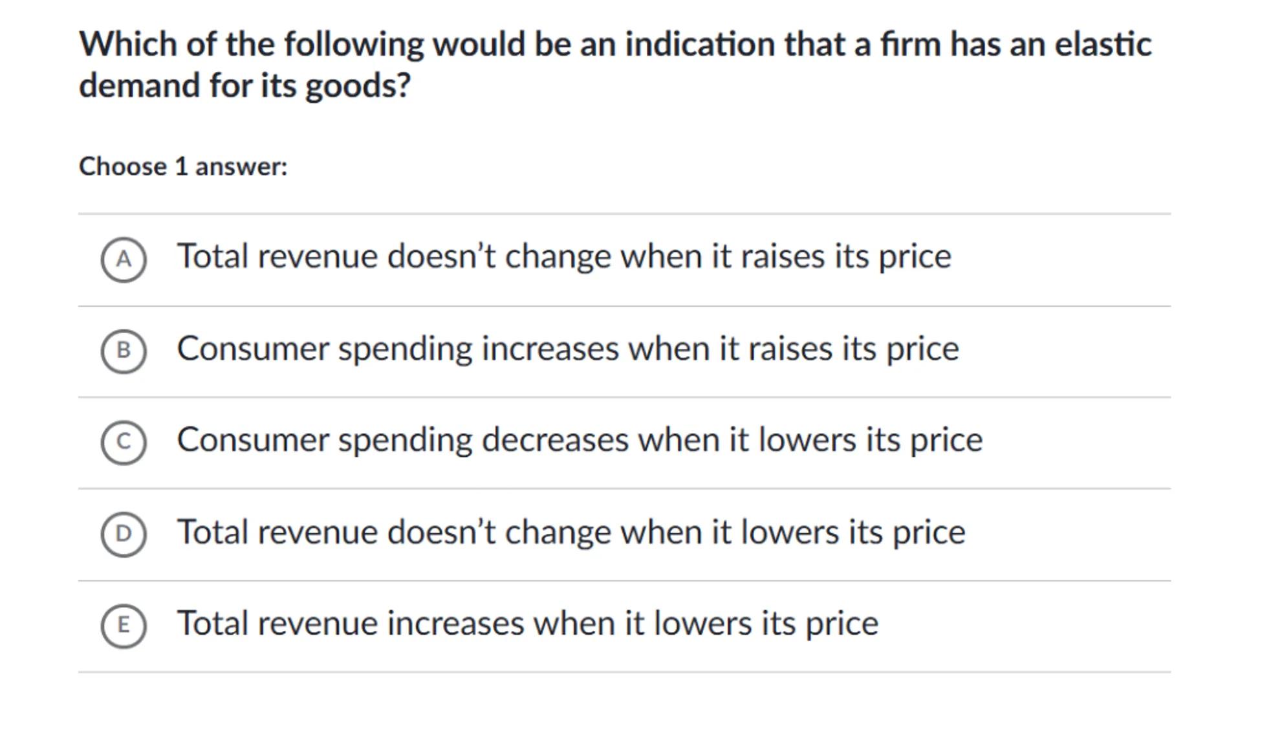Click answer text "Total revenue doesn't change when it raises"
The height and width of the screenshot is (735, 1271).
[564, 256]
